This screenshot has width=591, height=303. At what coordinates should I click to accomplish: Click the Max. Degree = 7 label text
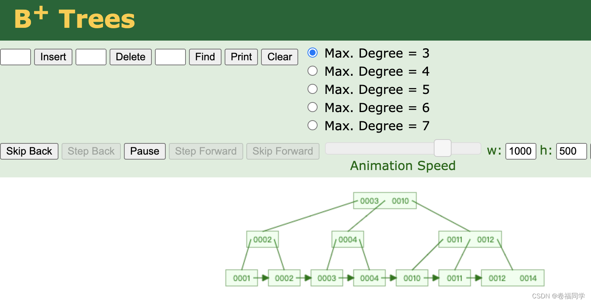click(377, 126)
